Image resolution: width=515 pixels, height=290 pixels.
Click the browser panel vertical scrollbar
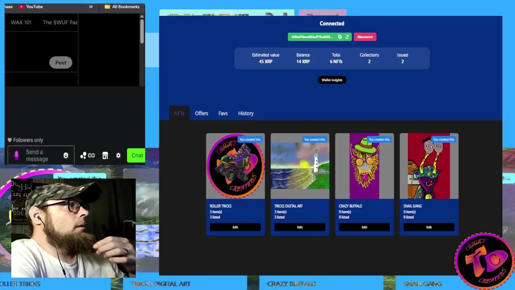pyautogui.click(x=142, y=31)
